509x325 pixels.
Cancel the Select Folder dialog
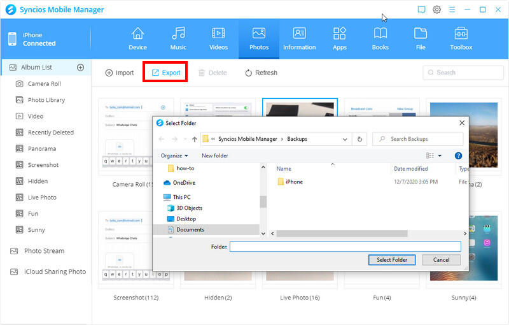(x=441, y=259)
